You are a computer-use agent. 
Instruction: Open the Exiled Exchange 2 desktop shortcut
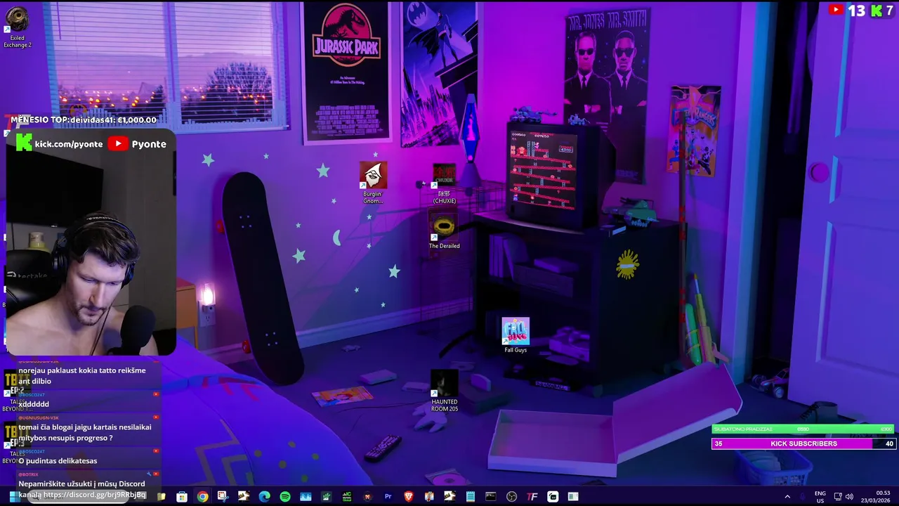click(17, 28)
